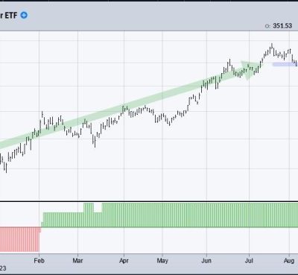Click the highest price bar in mid-July
This screenshot has height=275, width=298.
coord(272,46)
